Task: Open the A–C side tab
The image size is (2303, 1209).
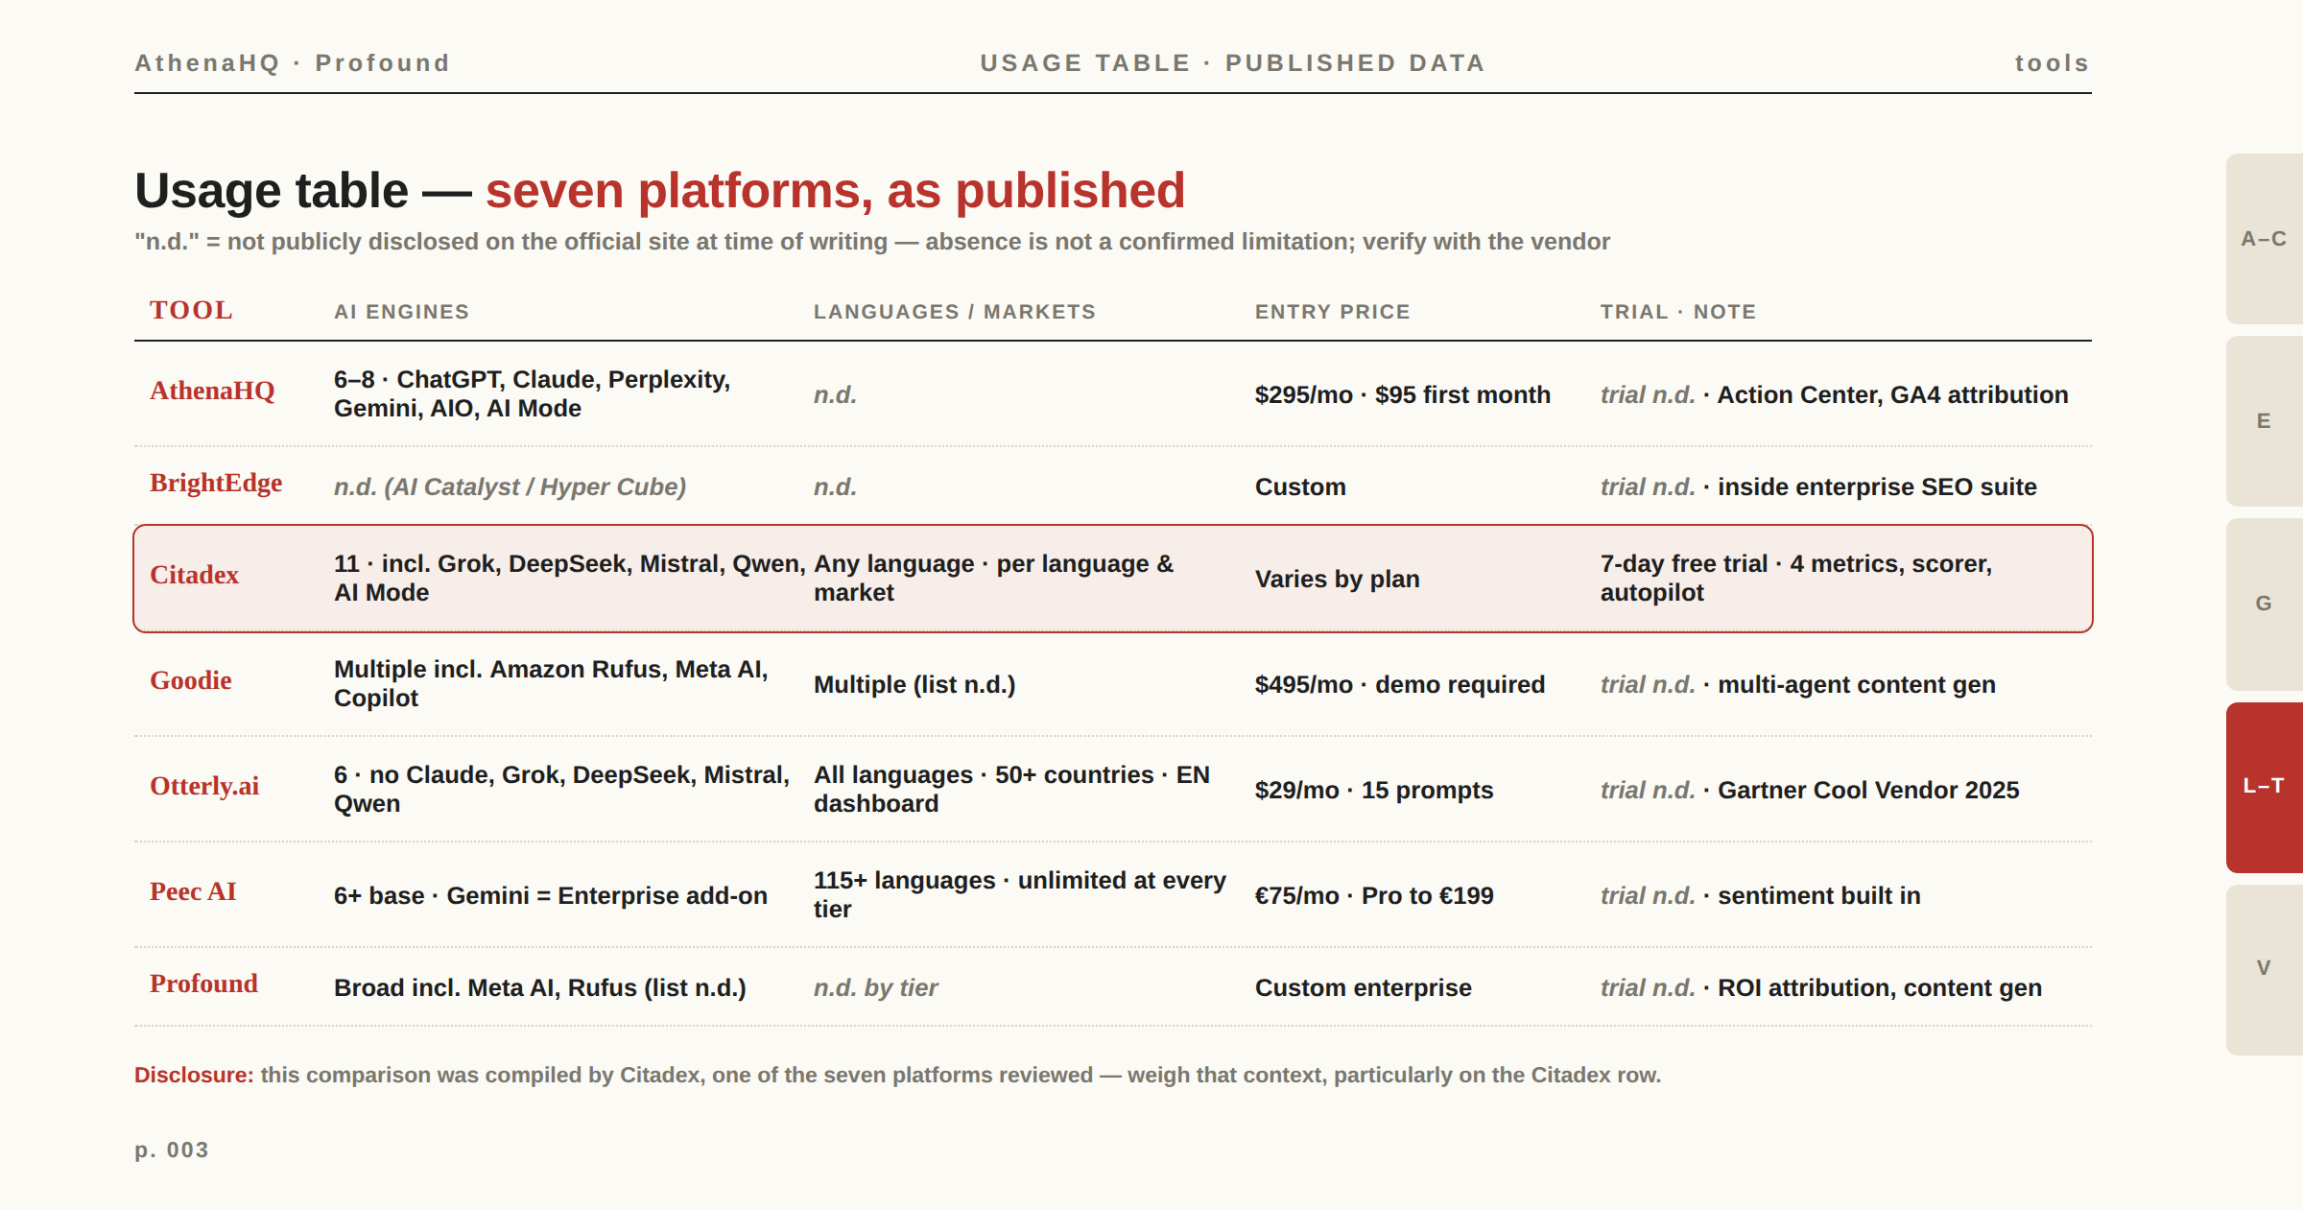Action: tap(2265, 239)
